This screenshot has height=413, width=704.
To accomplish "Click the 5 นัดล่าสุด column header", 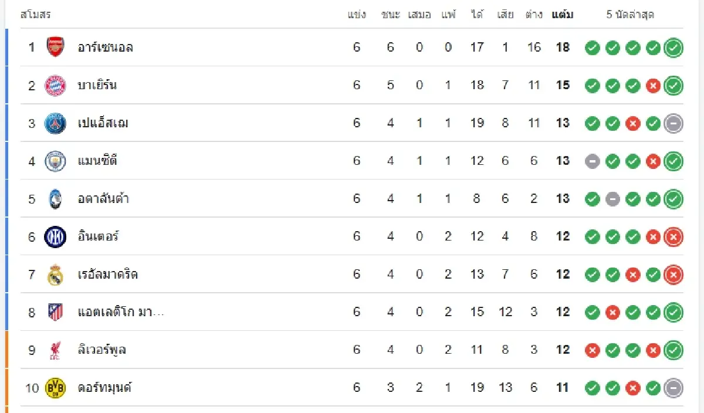I will (x=630, y=15).
